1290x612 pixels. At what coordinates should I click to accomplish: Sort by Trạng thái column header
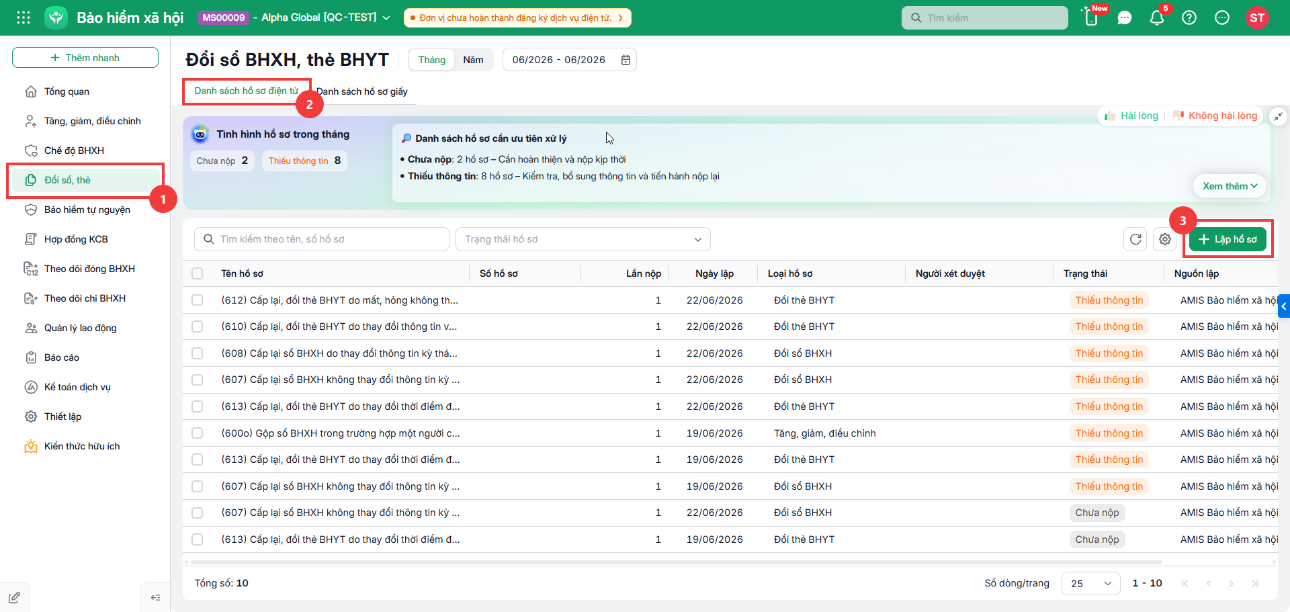click(x=1085, y=273)
